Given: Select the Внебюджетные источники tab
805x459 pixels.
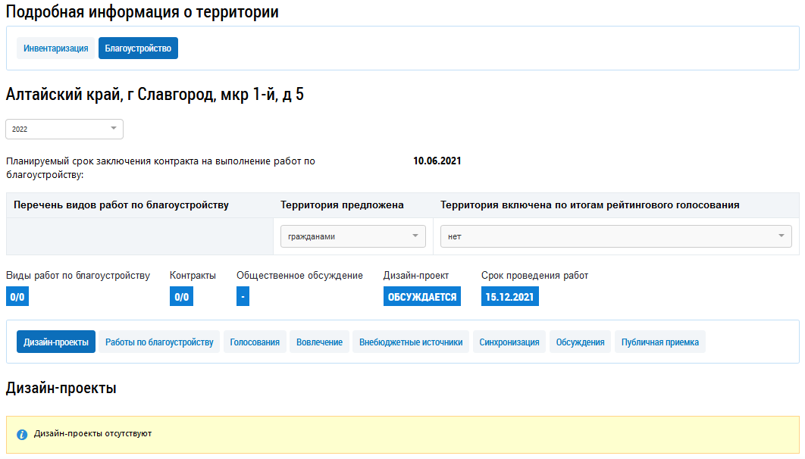Looking at the screenshot, I should click(x=411, y=342).
